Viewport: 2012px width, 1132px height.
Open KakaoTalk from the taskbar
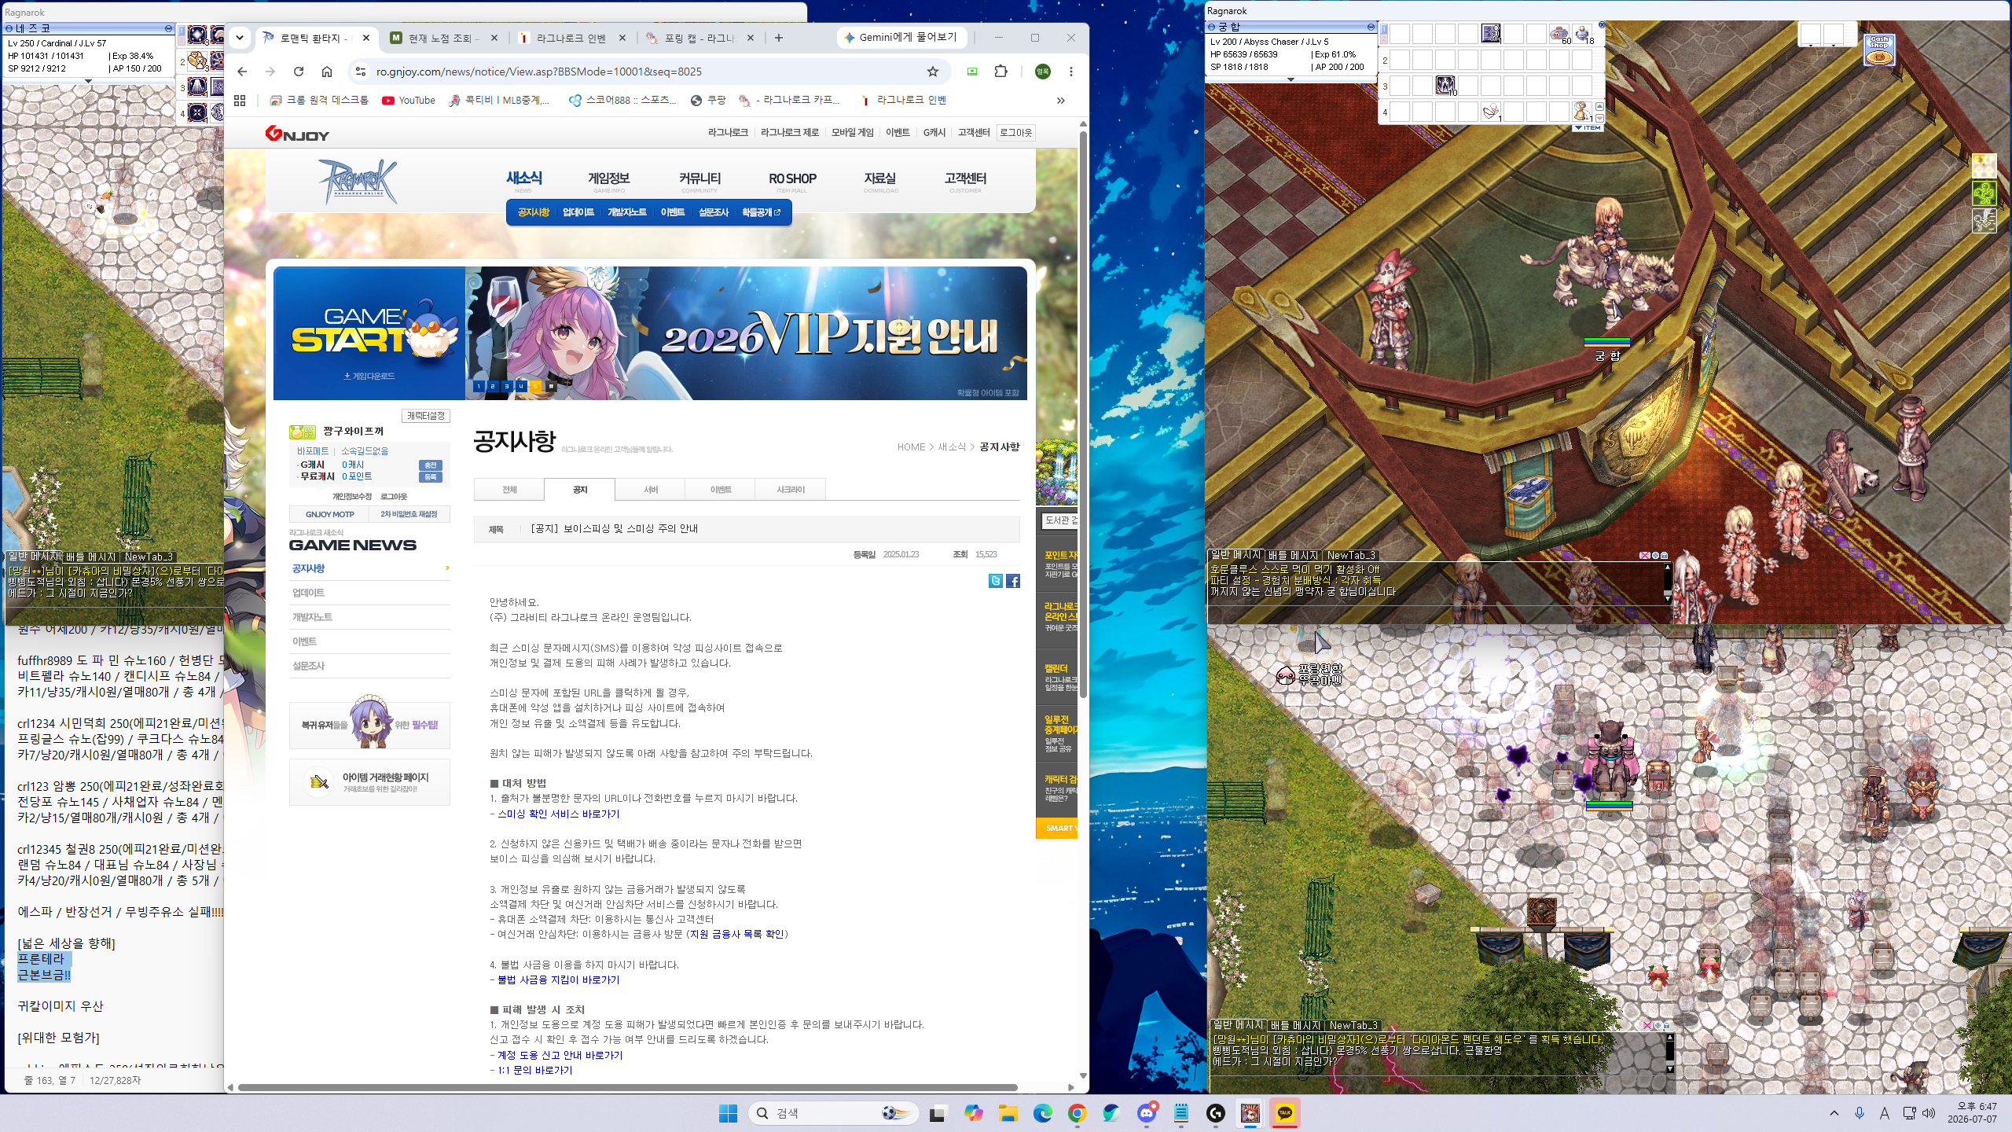pos(1285,1112)
